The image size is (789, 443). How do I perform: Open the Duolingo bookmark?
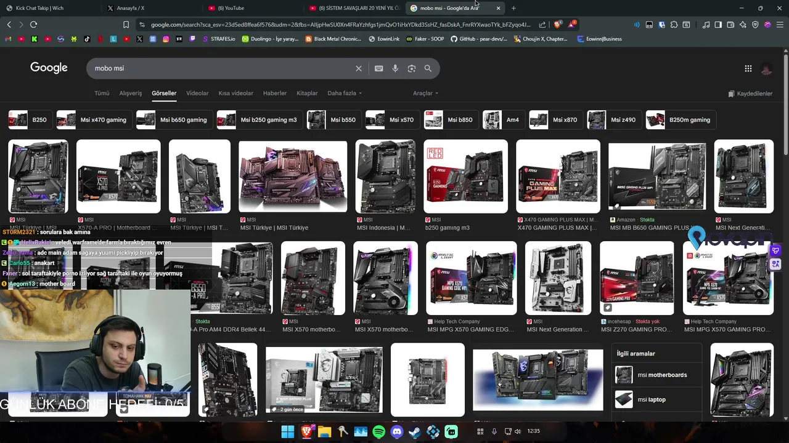[x=270, y=39]
